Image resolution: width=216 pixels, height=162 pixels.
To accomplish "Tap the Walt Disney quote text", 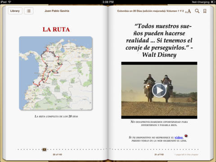I will [x=159, y=40].
